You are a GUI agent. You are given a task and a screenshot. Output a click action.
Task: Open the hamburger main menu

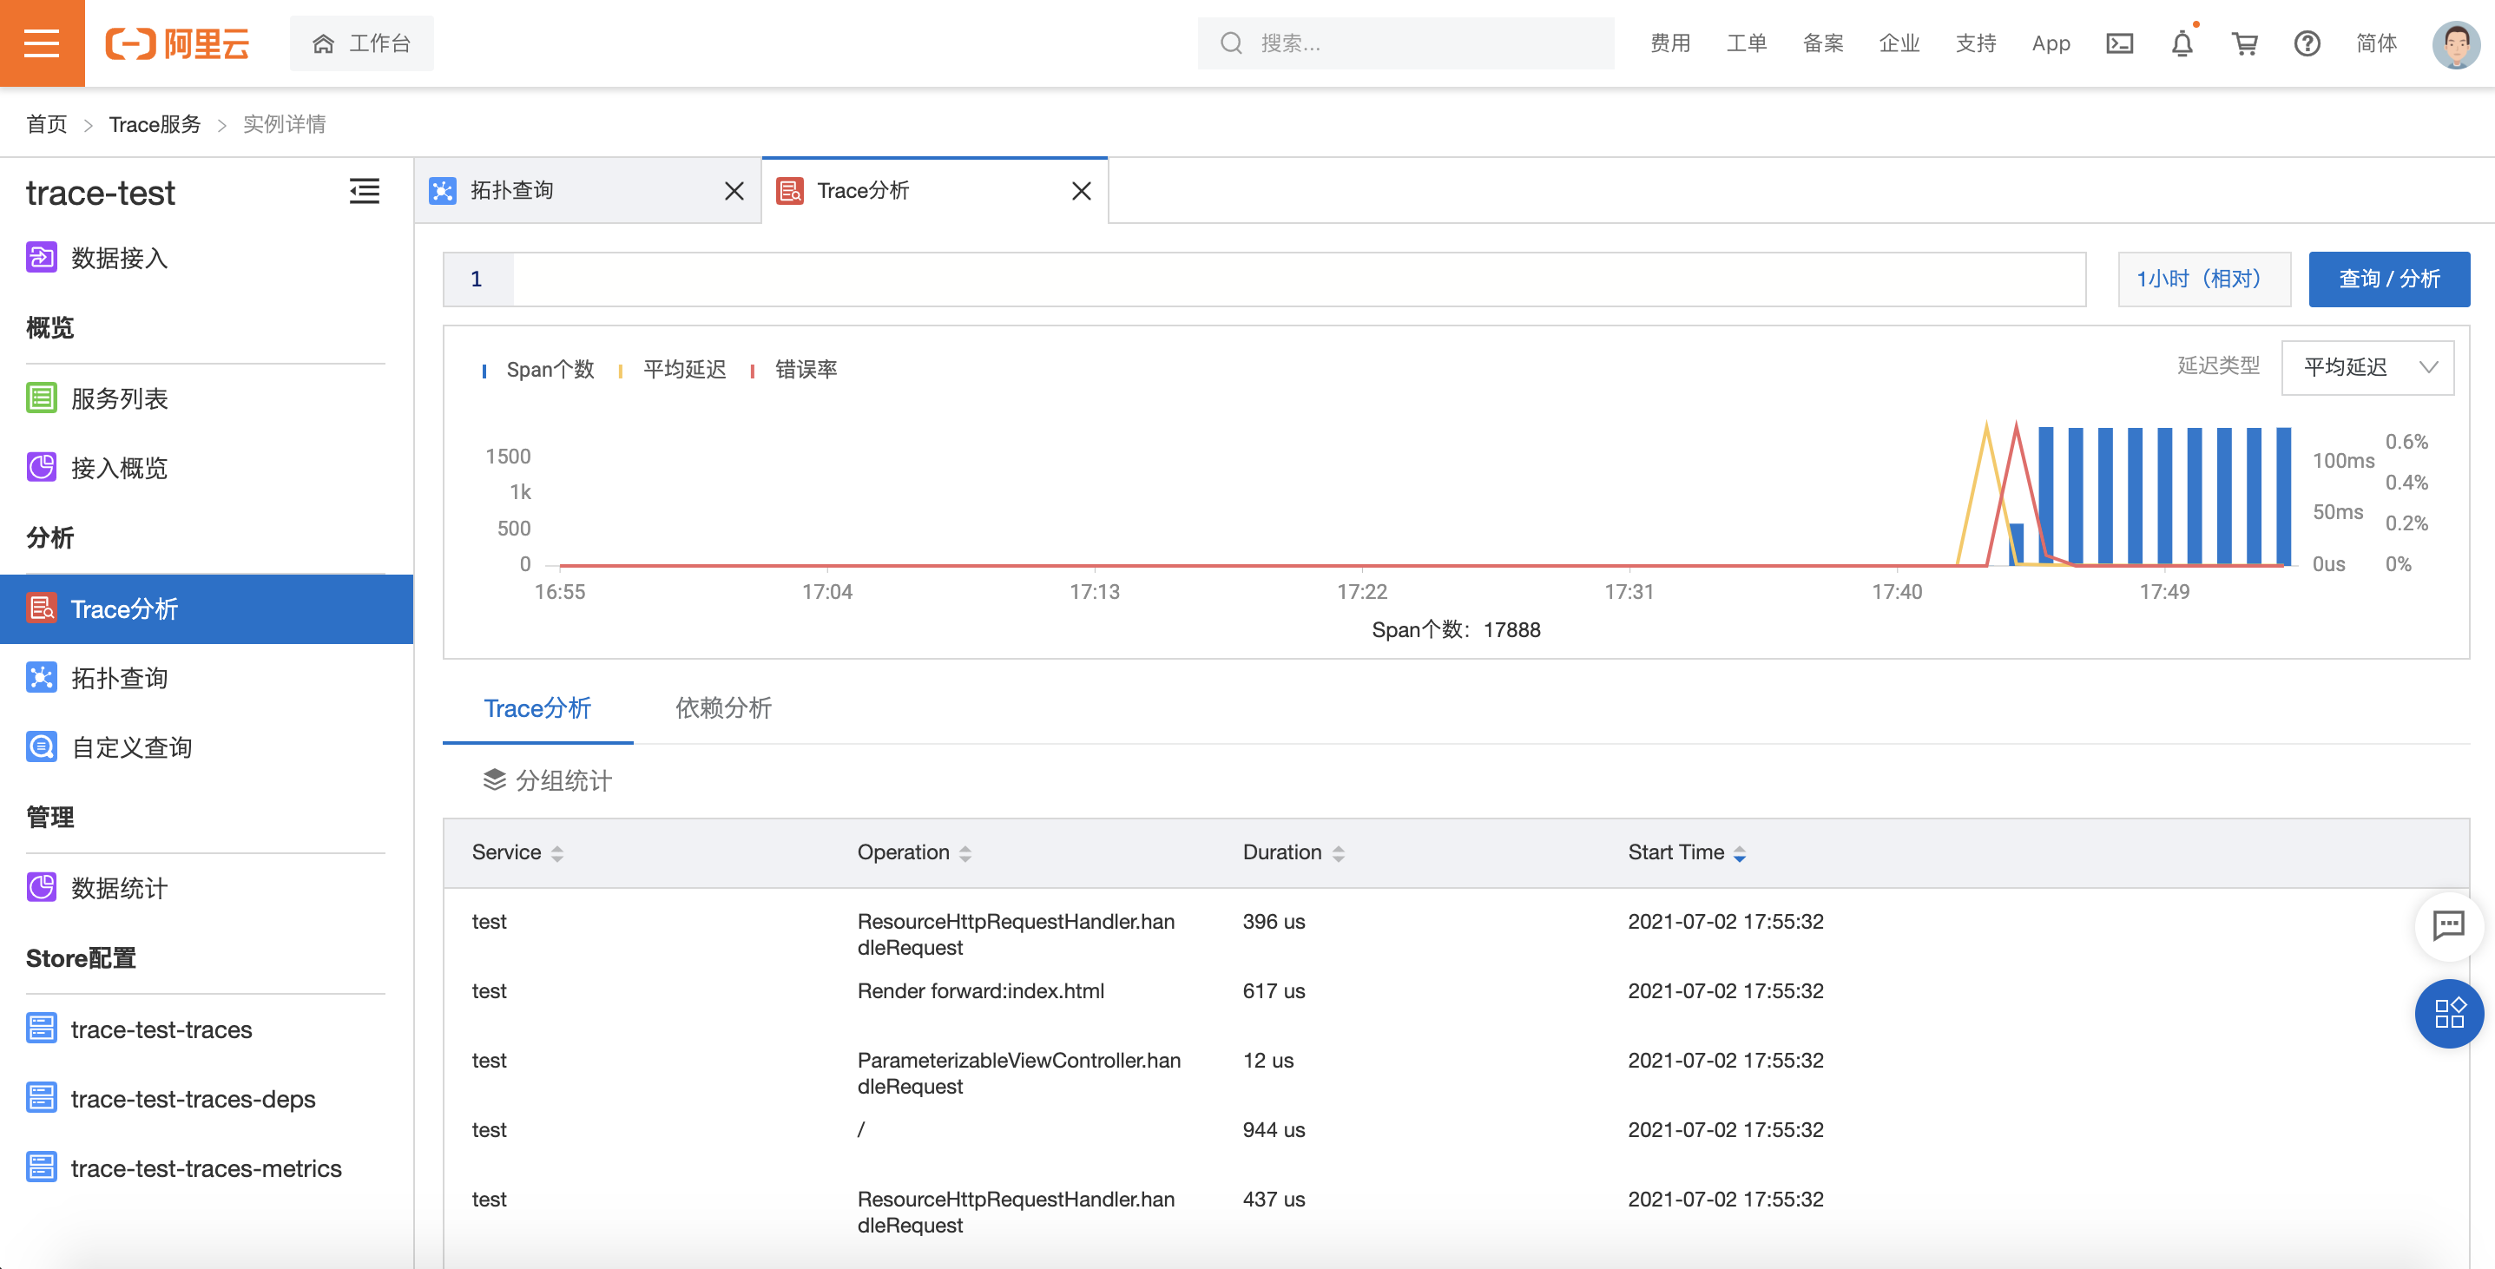[42, 43]
